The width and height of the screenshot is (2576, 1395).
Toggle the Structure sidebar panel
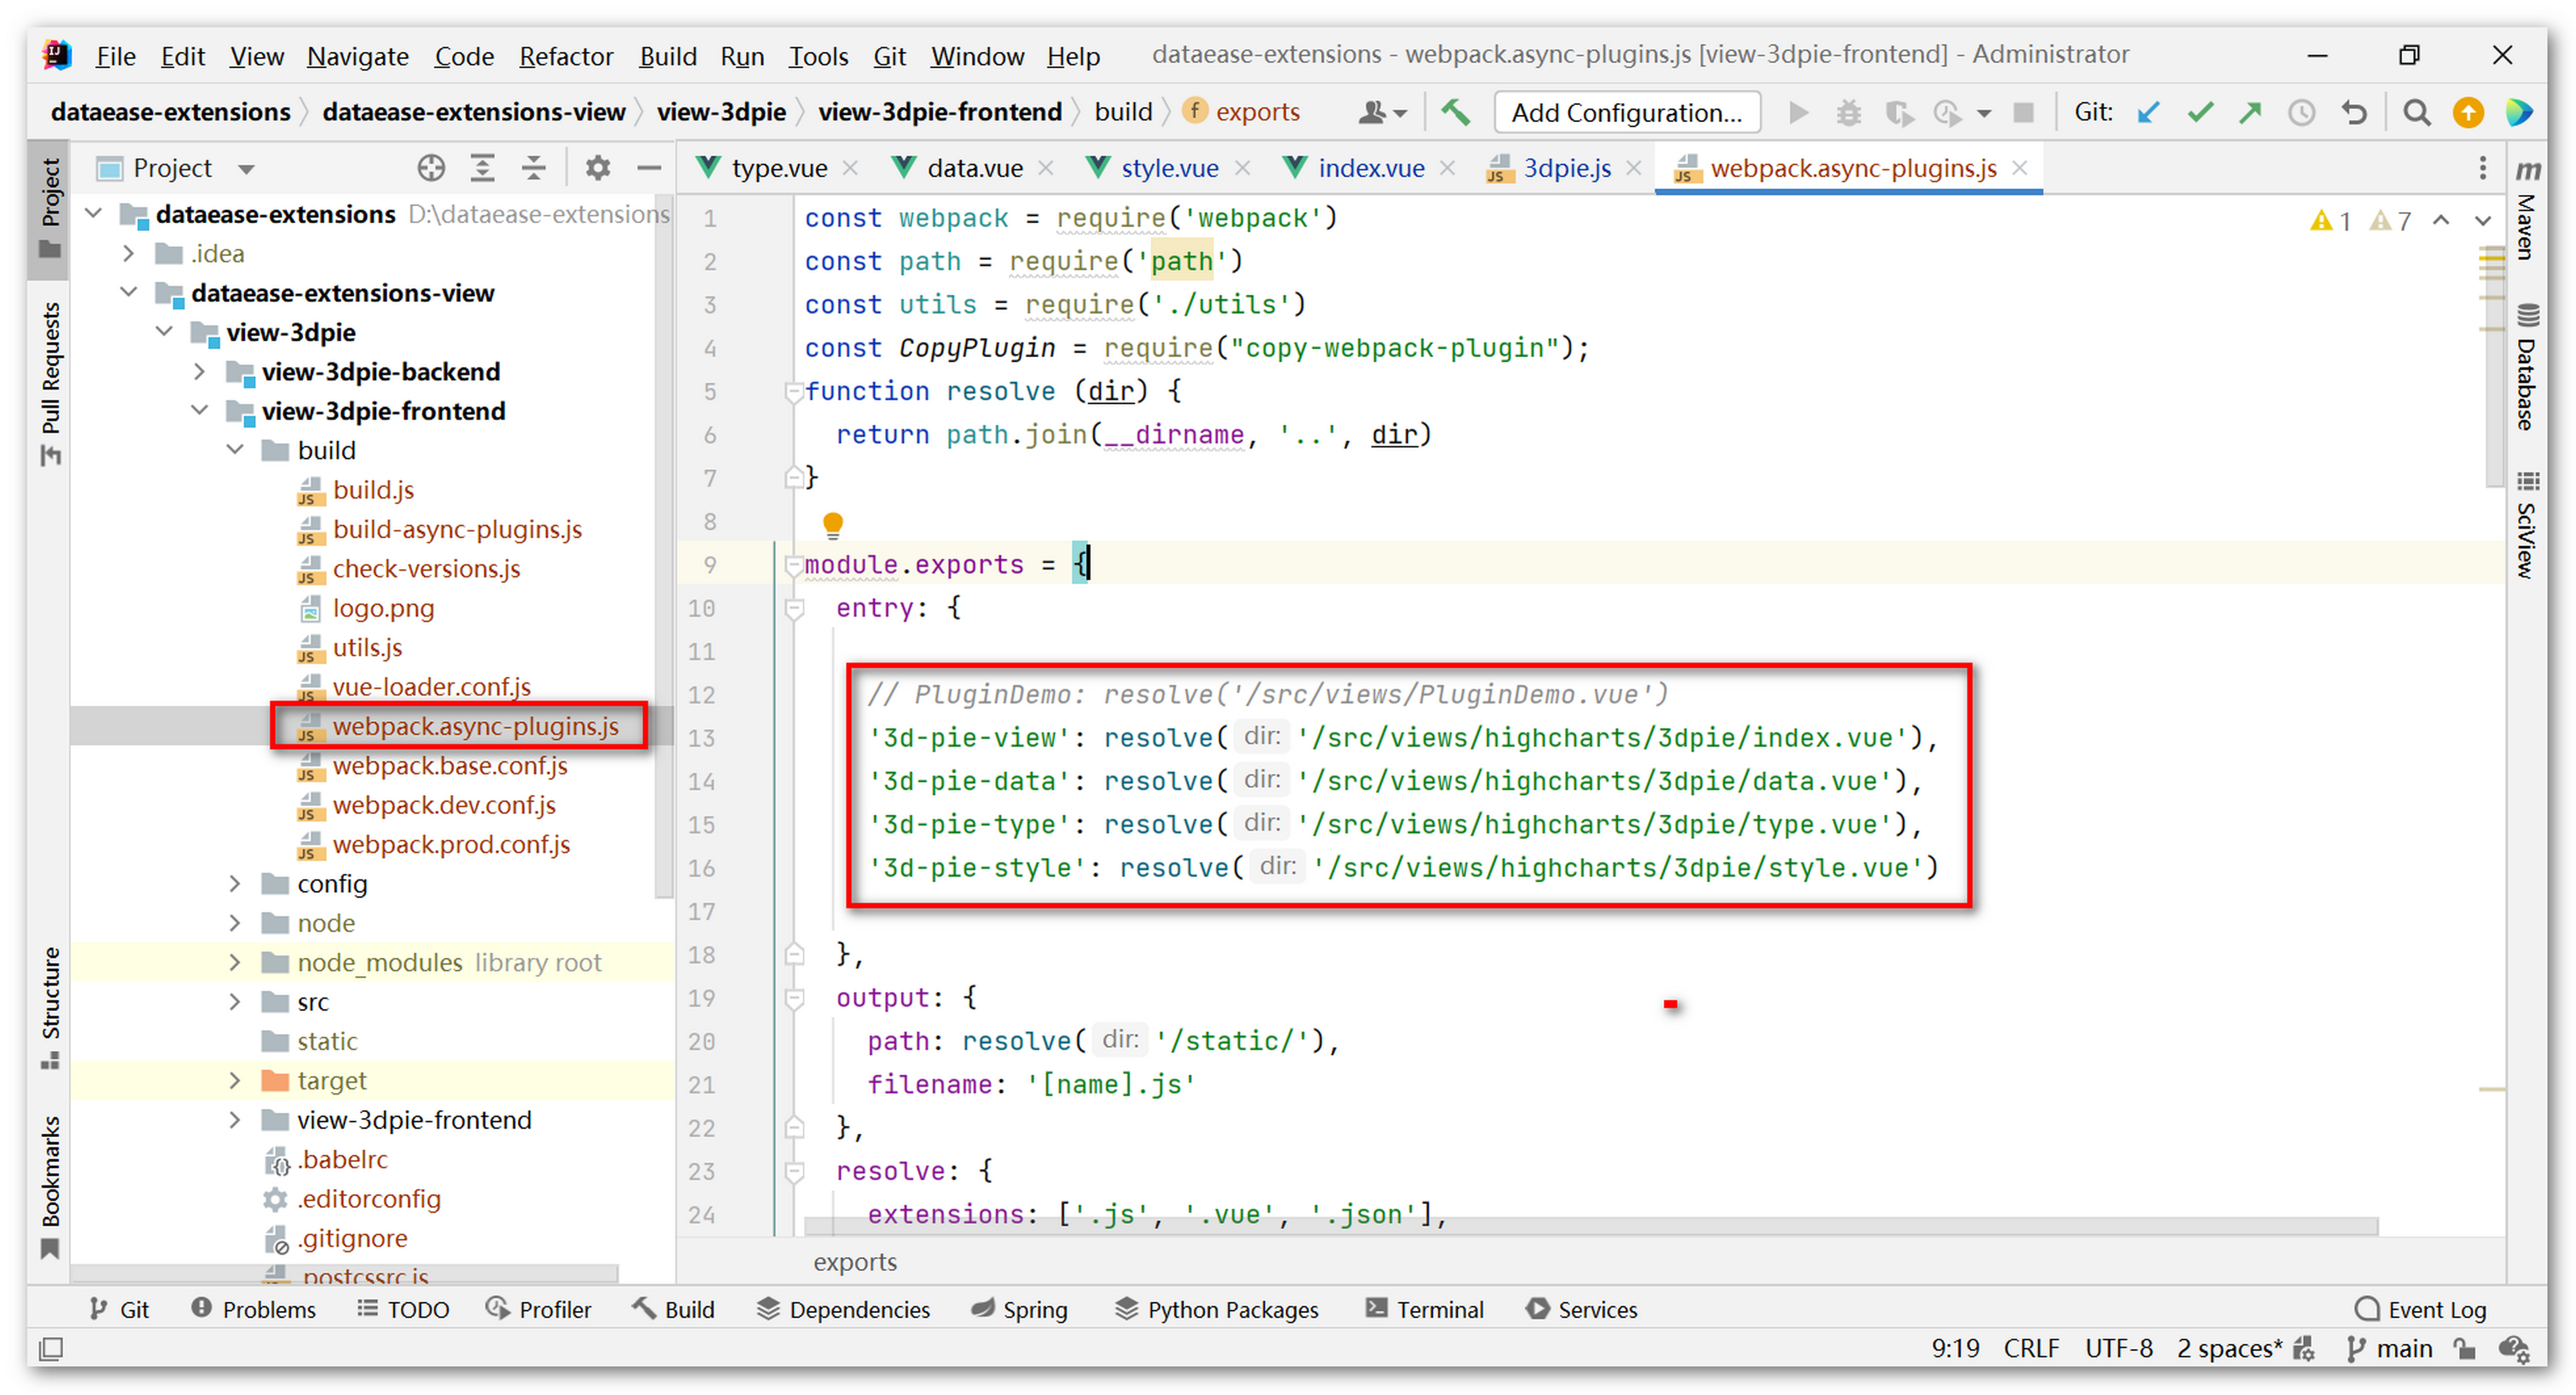point(50,1007)
